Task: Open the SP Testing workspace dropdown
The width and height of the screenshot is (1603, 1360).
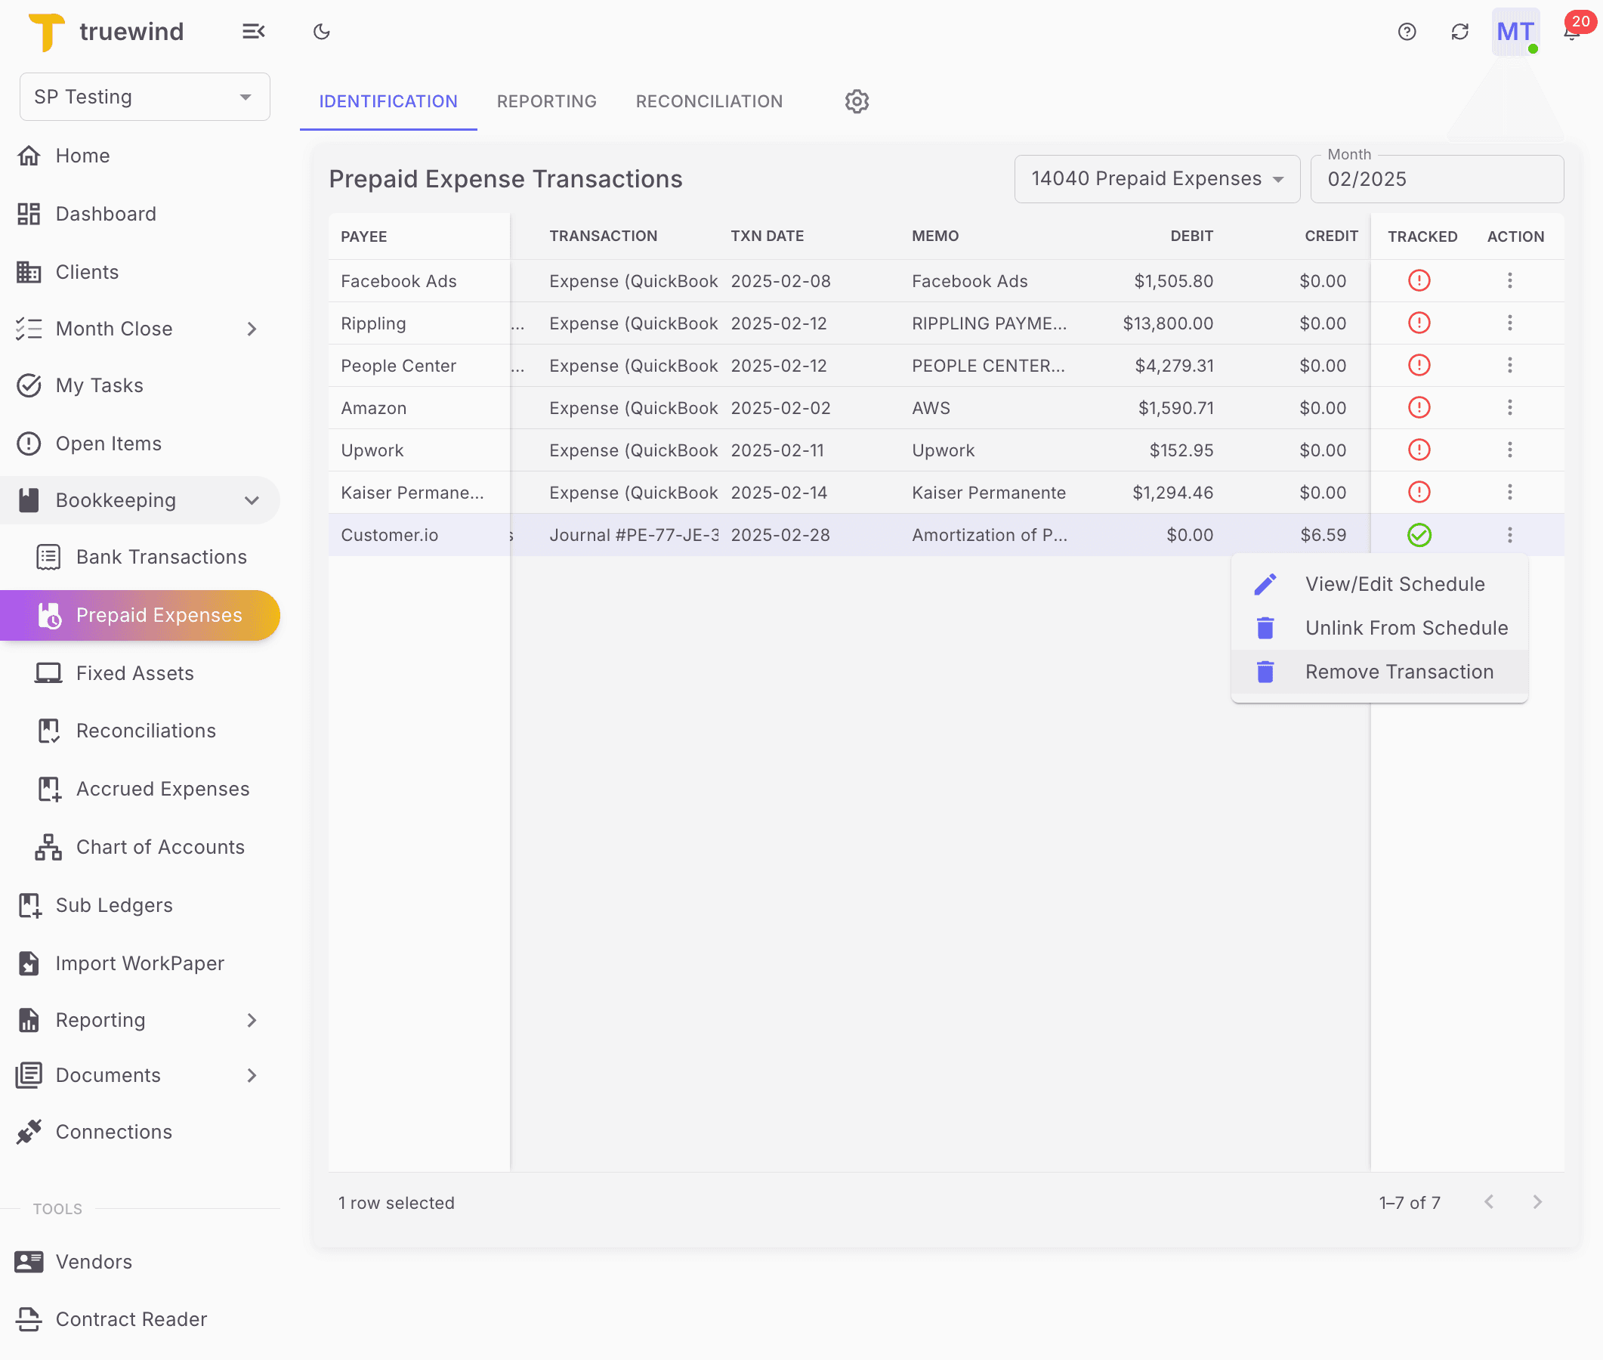Action: pos(144,97)
